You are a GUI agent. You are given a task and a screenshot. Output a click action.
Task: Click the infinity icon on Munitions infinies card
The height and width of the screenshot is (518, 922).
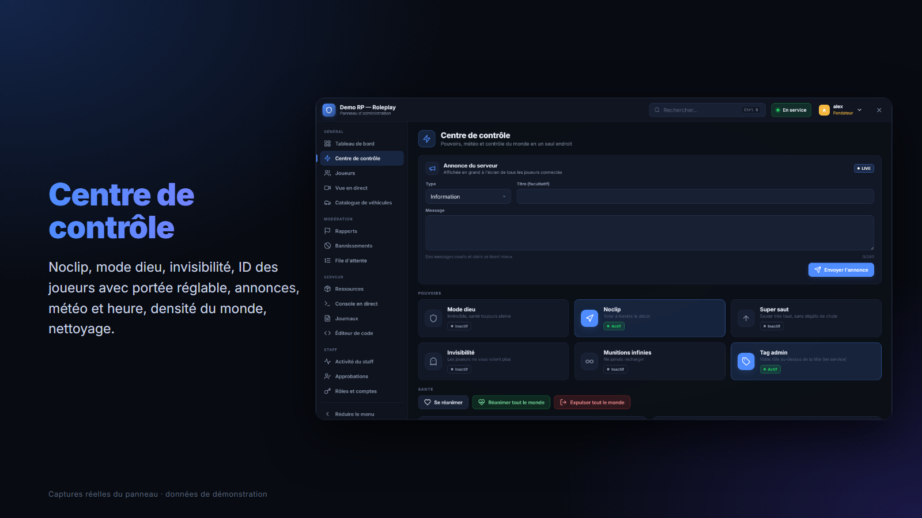(590, 361)
